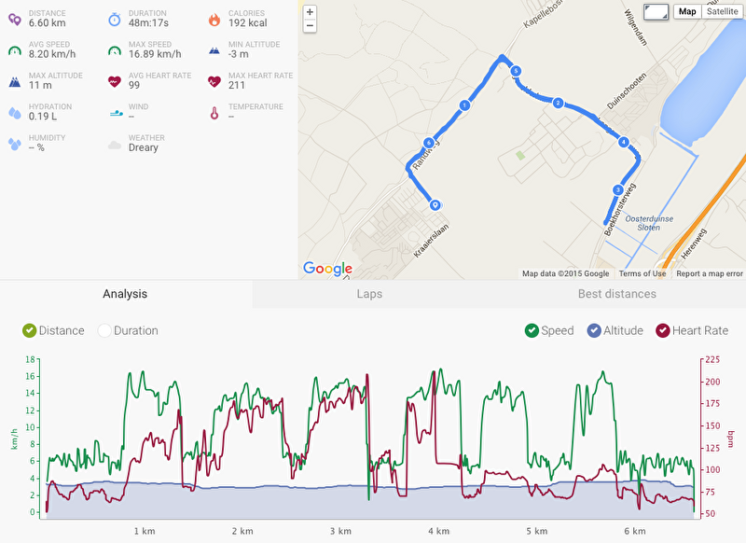
Task: Open the Terms of Use link
Action: pos(642,273)
